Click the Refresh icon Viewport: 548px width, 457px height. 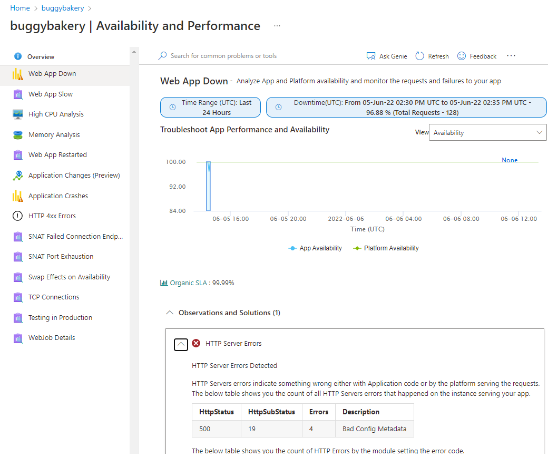click(420, 56)
